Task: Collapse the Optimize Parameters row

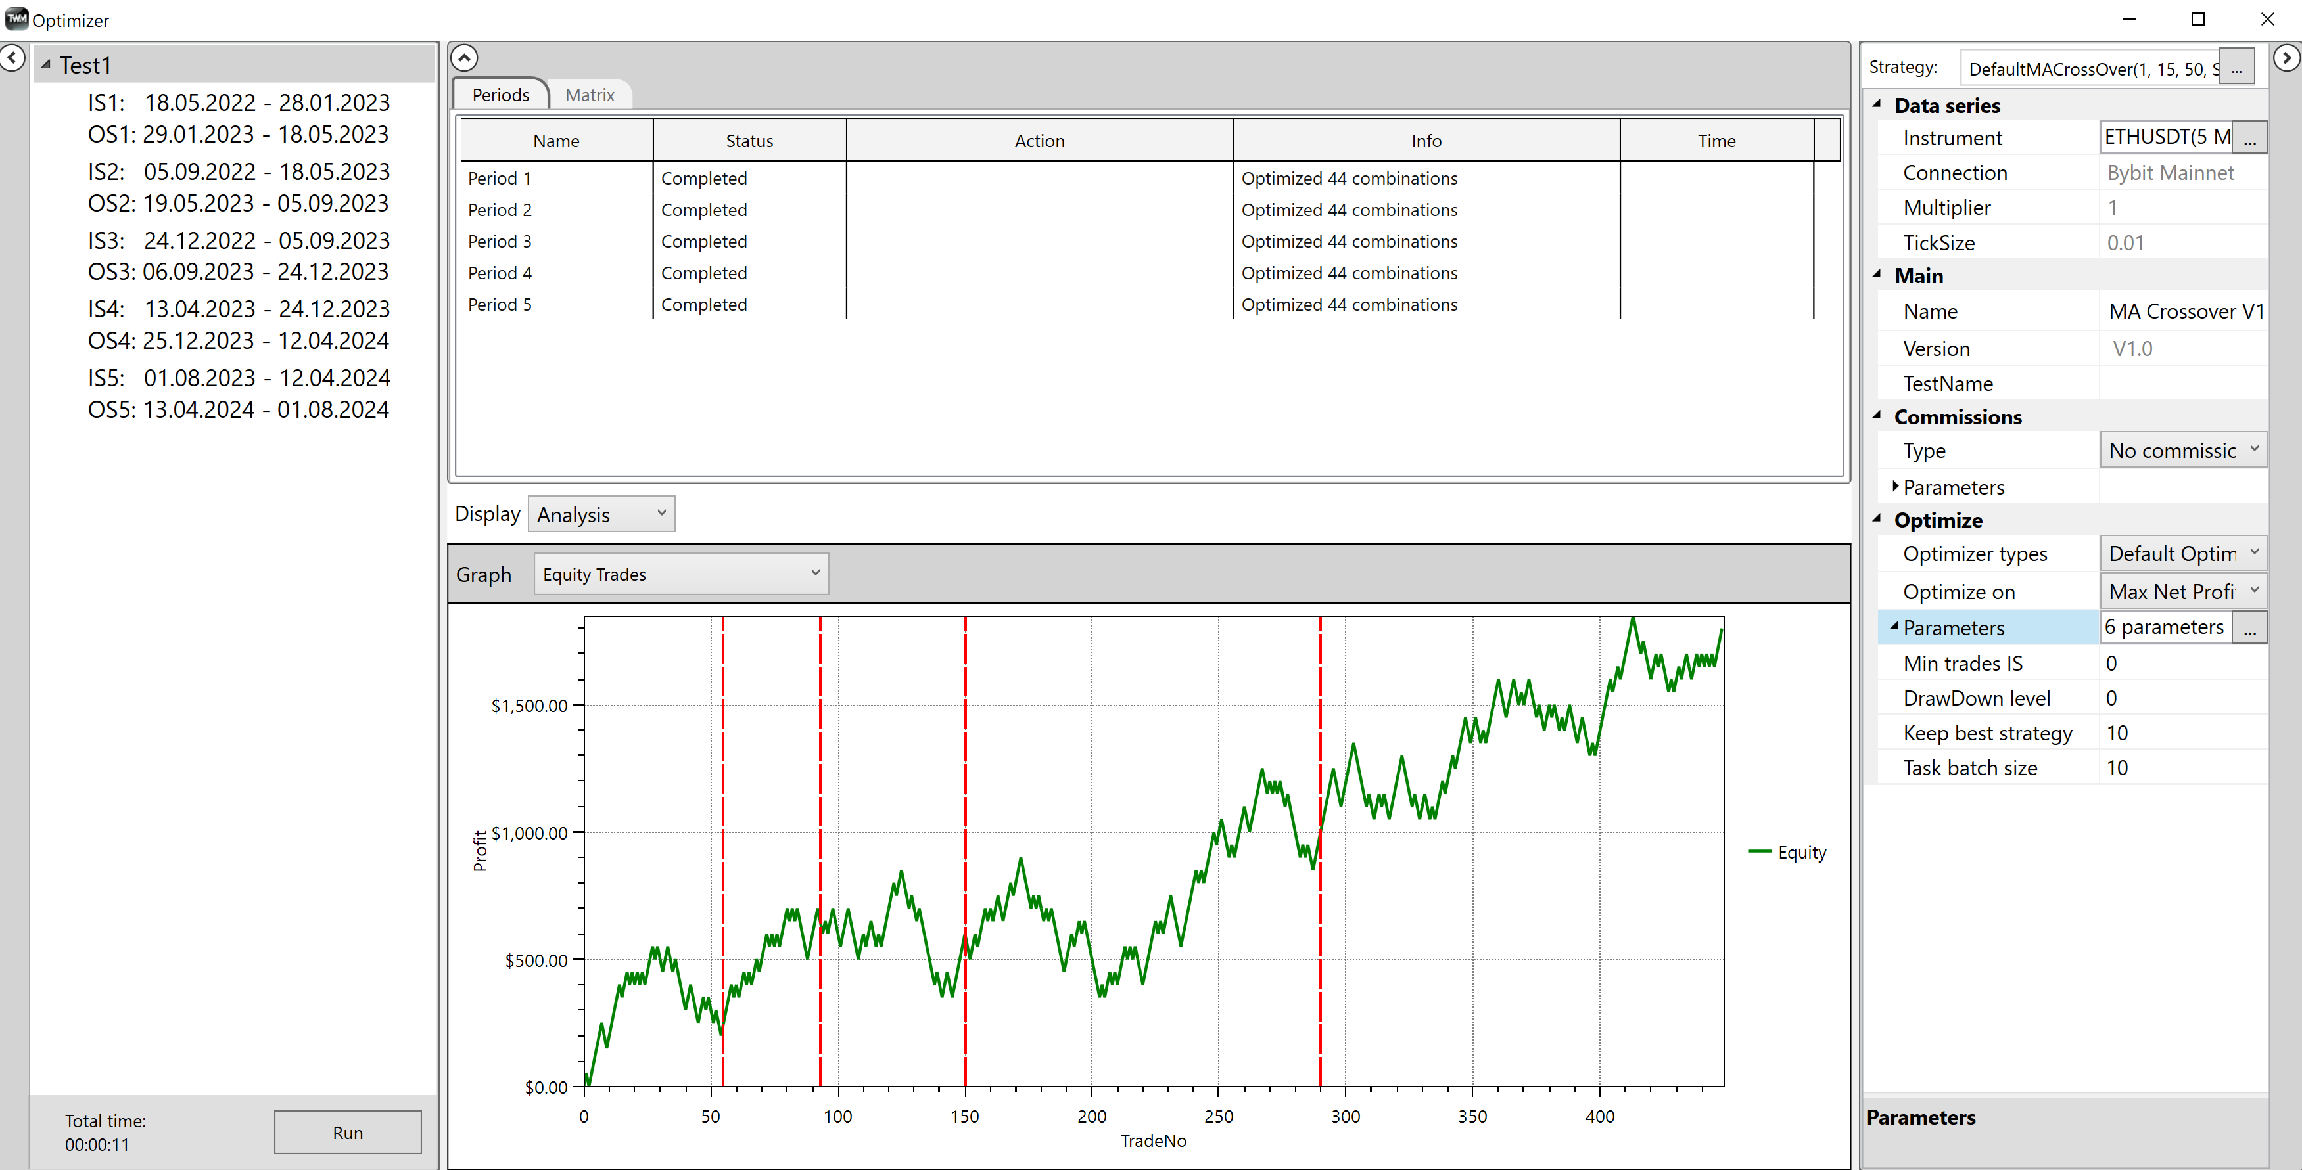Action: [x=1894, y=627]
